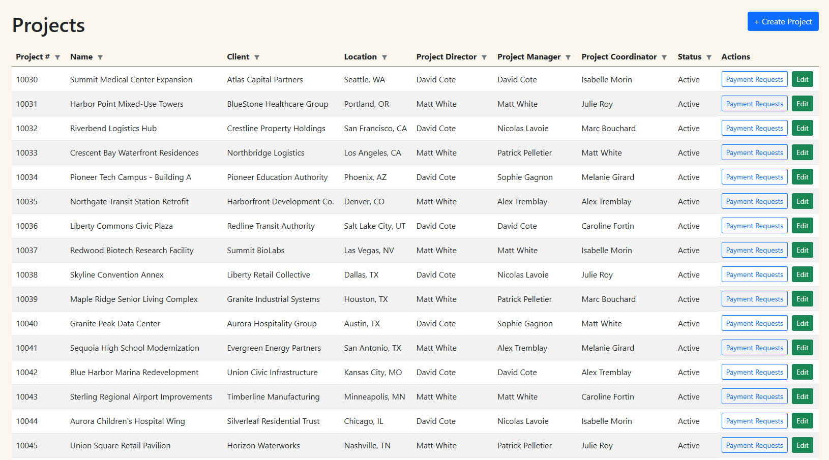Click the Project # column filter icon
The image size is (829, 460).
pos(57,57)
